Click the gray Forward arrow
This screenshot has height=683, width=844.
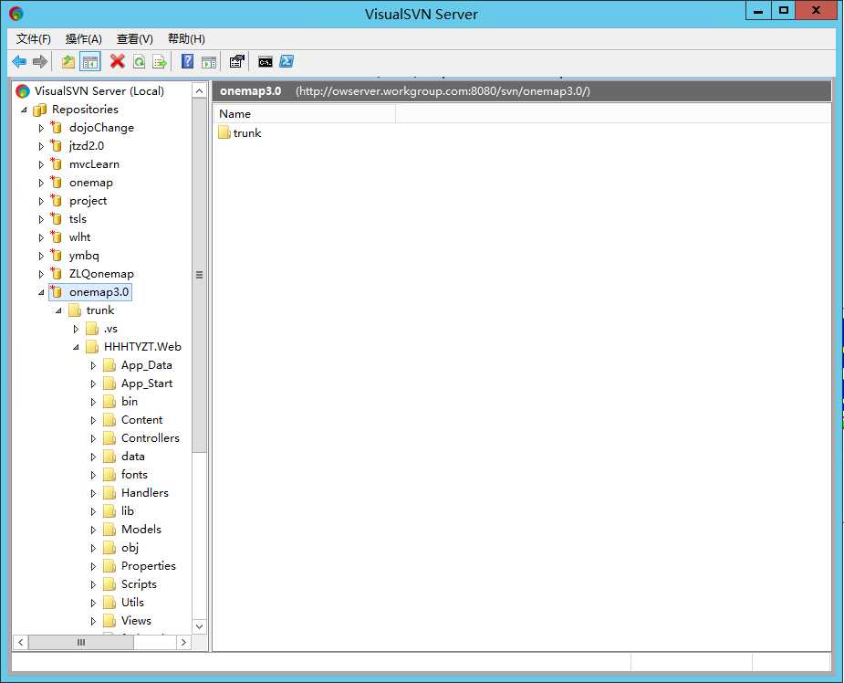click(x=40, y=61)
